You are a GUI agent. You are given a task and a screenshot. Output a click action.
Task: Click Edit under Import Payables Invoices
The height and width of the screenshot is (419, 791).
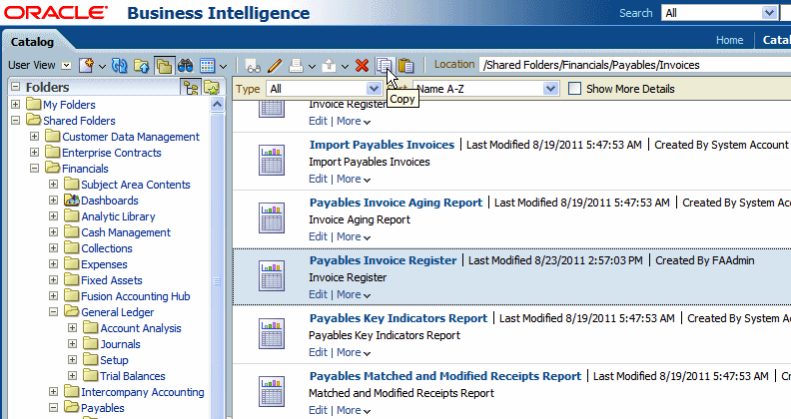(x=318, y=179)
